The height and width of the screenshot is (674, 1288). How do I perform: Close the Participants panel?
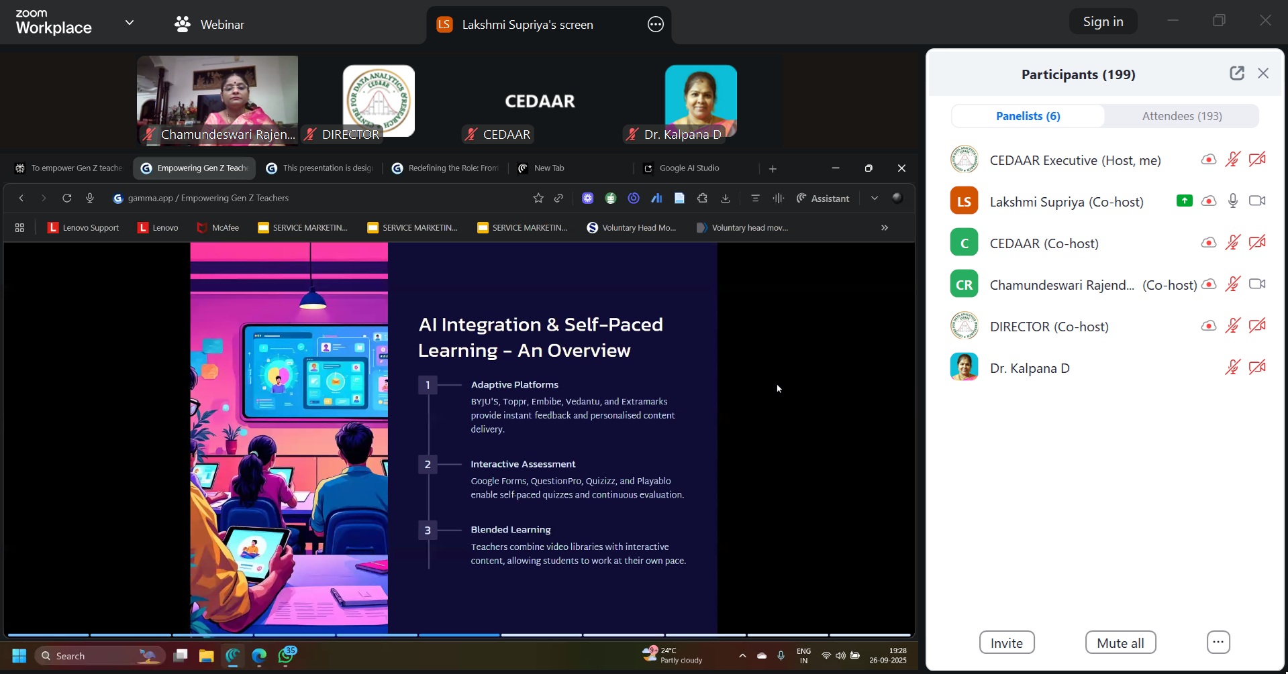[1263, 74]
